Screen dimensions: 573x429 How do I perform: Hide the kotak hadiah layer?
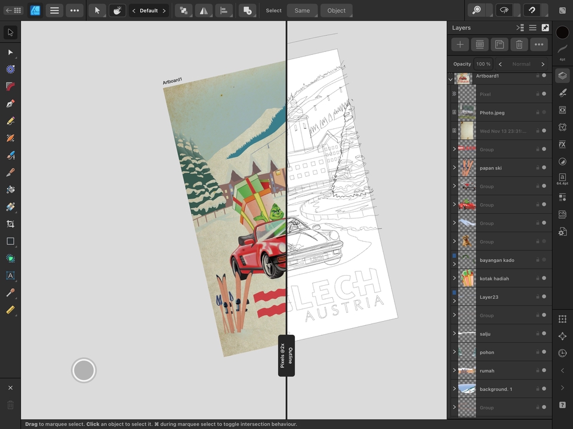(x=544, y=279)
